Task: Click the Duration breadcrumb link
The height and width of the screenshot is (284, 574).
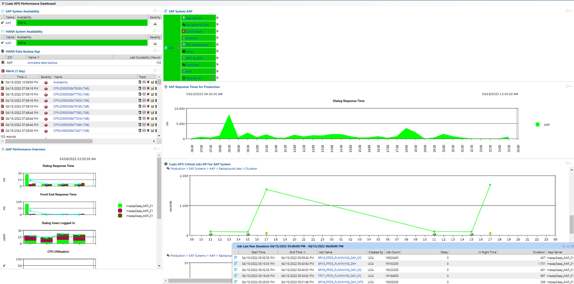Action: [x=251, y=169]
